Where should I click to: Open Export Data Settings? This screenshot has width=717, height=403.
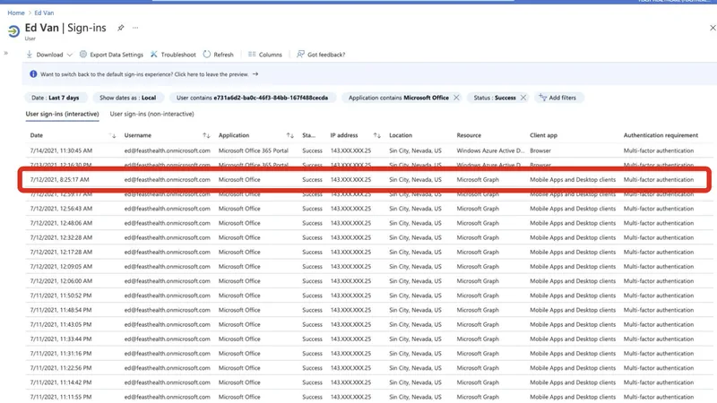(x=111, y=55)
